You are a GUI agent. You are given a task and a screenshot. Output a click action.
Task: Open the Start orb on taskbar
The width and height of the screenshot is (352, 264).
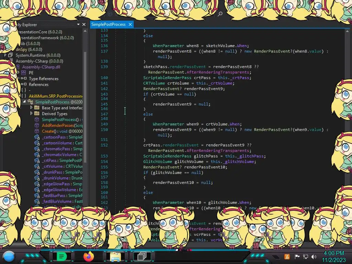point(9,256)
